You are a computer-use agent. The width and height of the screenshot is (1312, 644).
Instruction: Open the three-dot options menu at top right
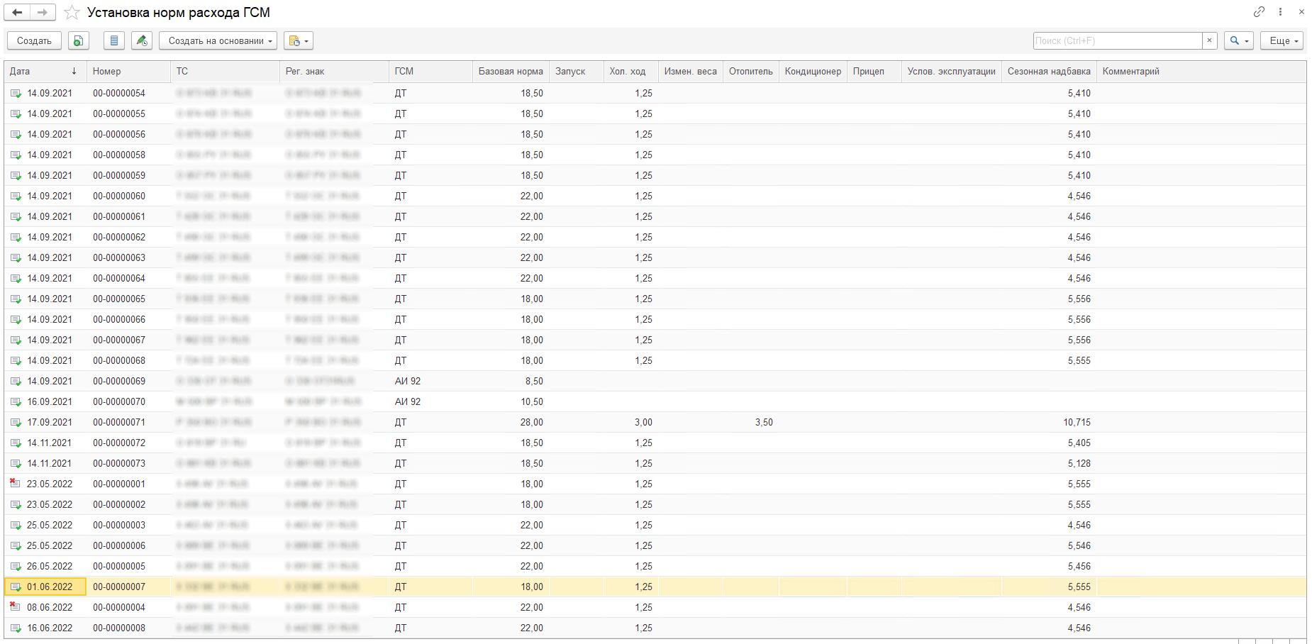(x=1280, y=12)
